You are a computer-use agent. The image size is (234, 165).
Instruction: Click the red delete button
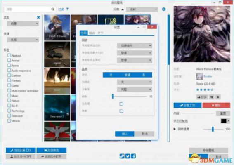[x=216, y=105]
